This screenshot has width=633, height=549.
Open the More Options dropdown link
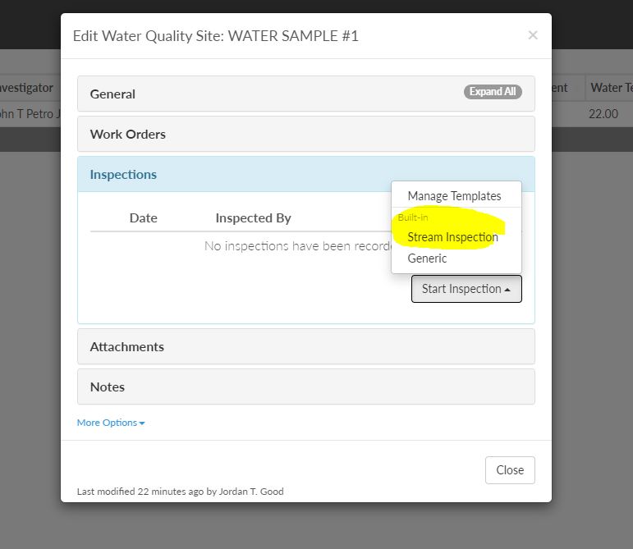pyautogui.click(x=111, y=423)
